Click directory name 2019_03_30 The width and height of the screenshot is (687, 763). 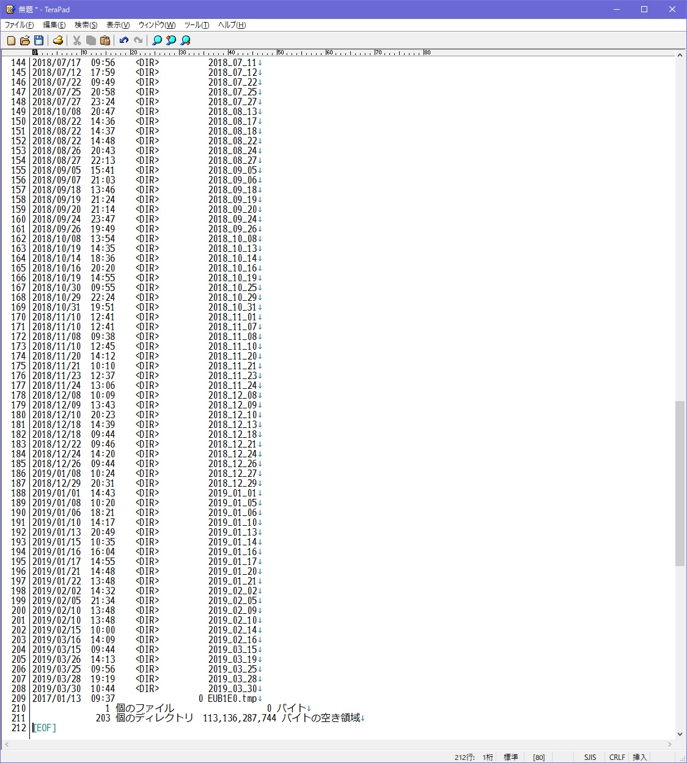coord(232,688)
